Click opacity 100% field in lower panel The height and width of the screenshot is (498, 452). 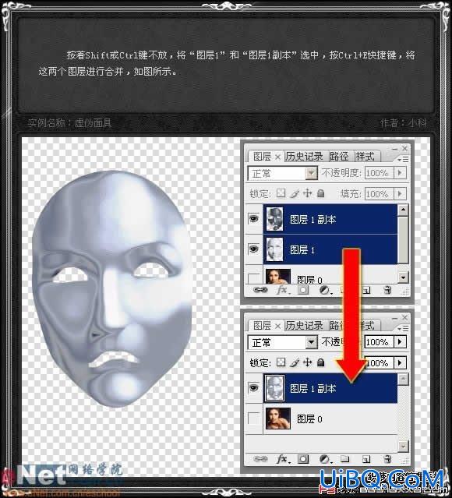click(x=380, y=341)
